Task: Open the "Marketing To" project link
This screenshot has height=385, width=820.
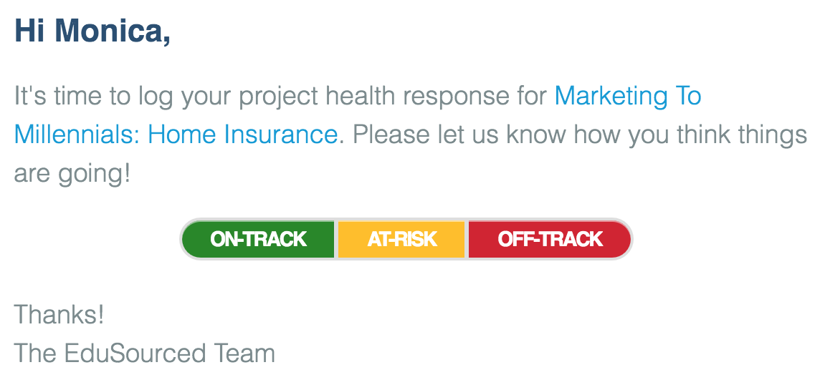Action: 628,96
